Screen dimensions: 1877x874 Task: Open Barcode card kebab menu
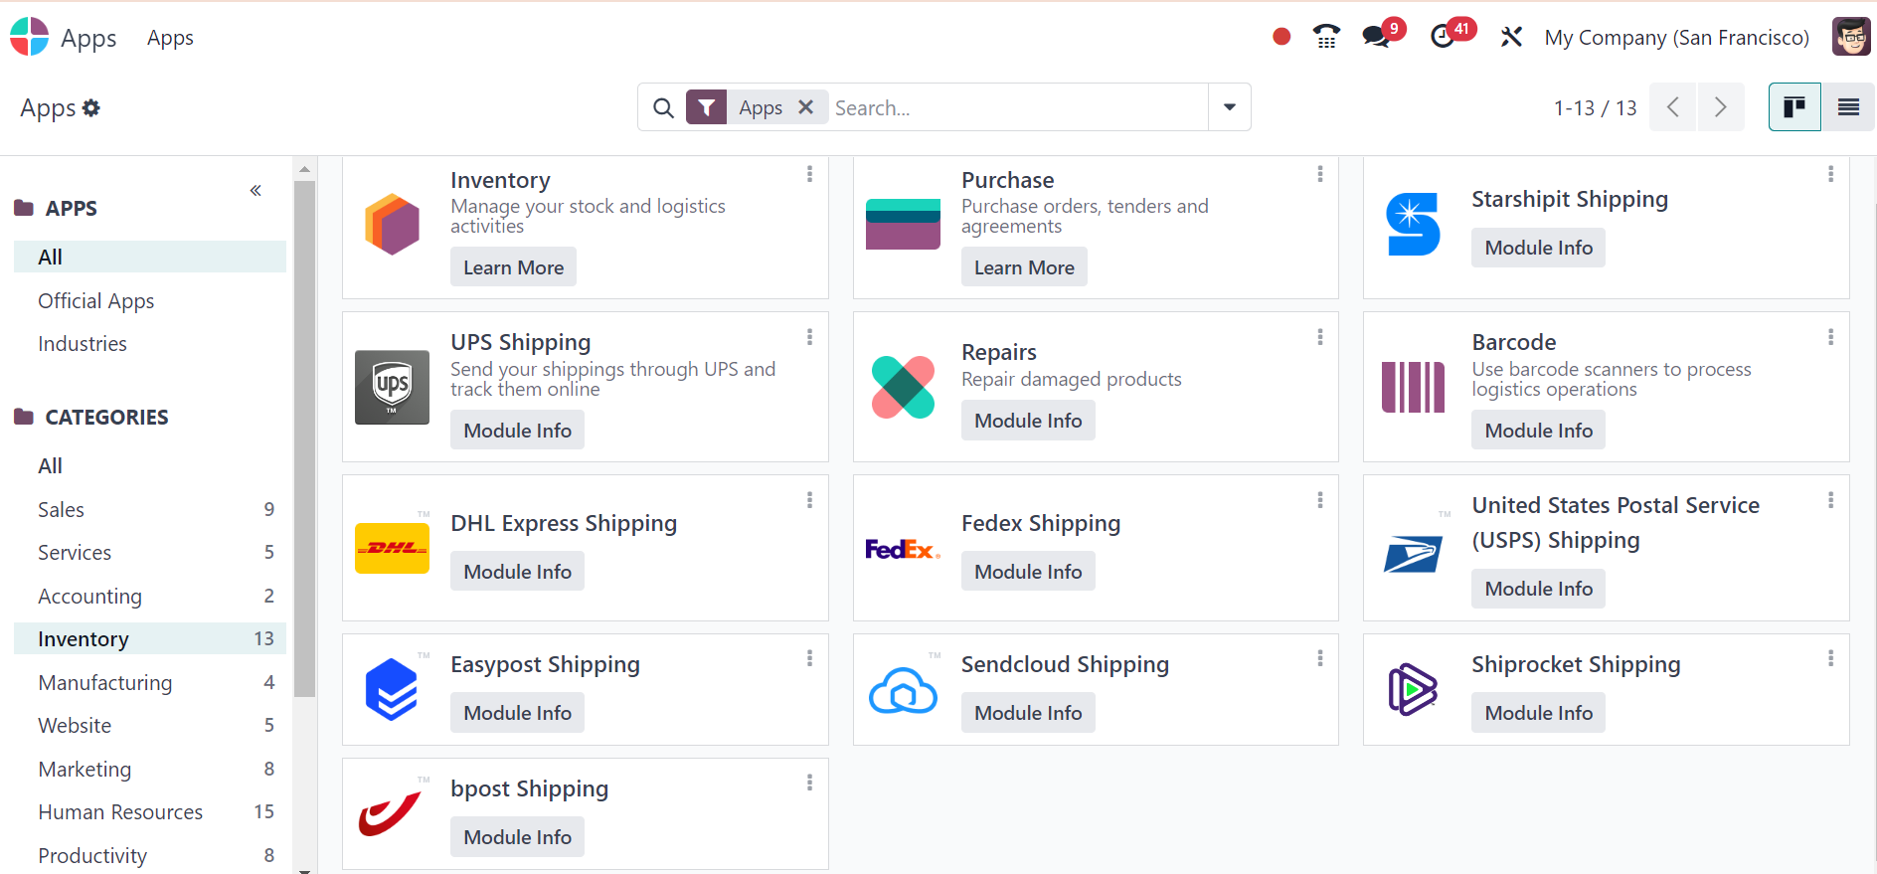pos(1830,337)
